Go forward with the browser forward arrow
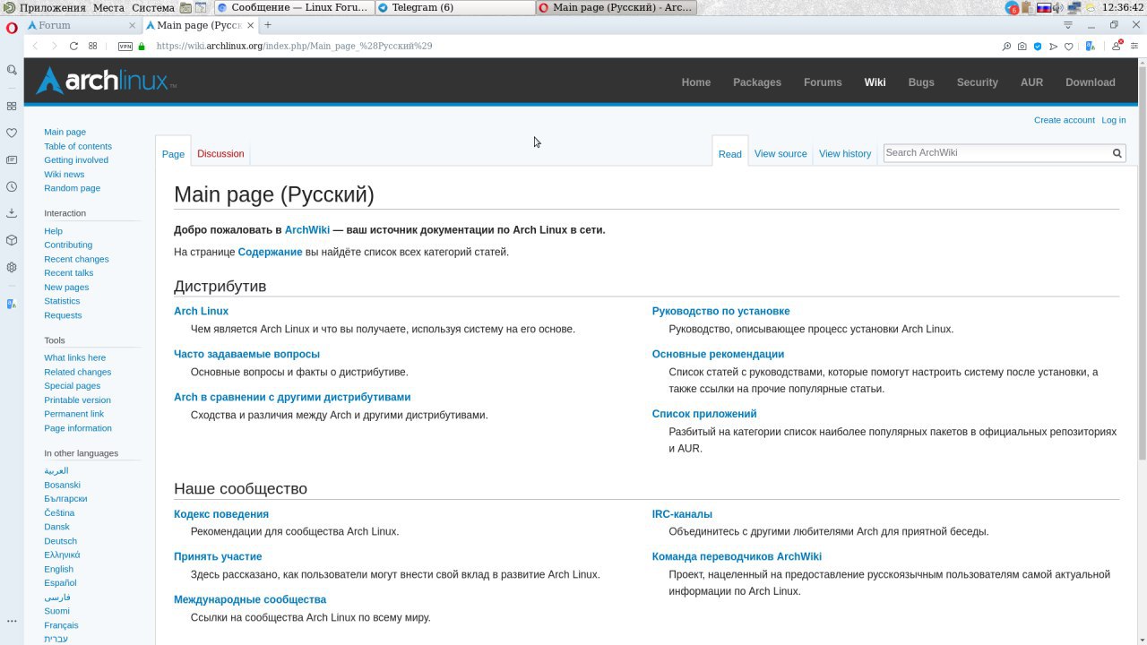 [54, 47]
